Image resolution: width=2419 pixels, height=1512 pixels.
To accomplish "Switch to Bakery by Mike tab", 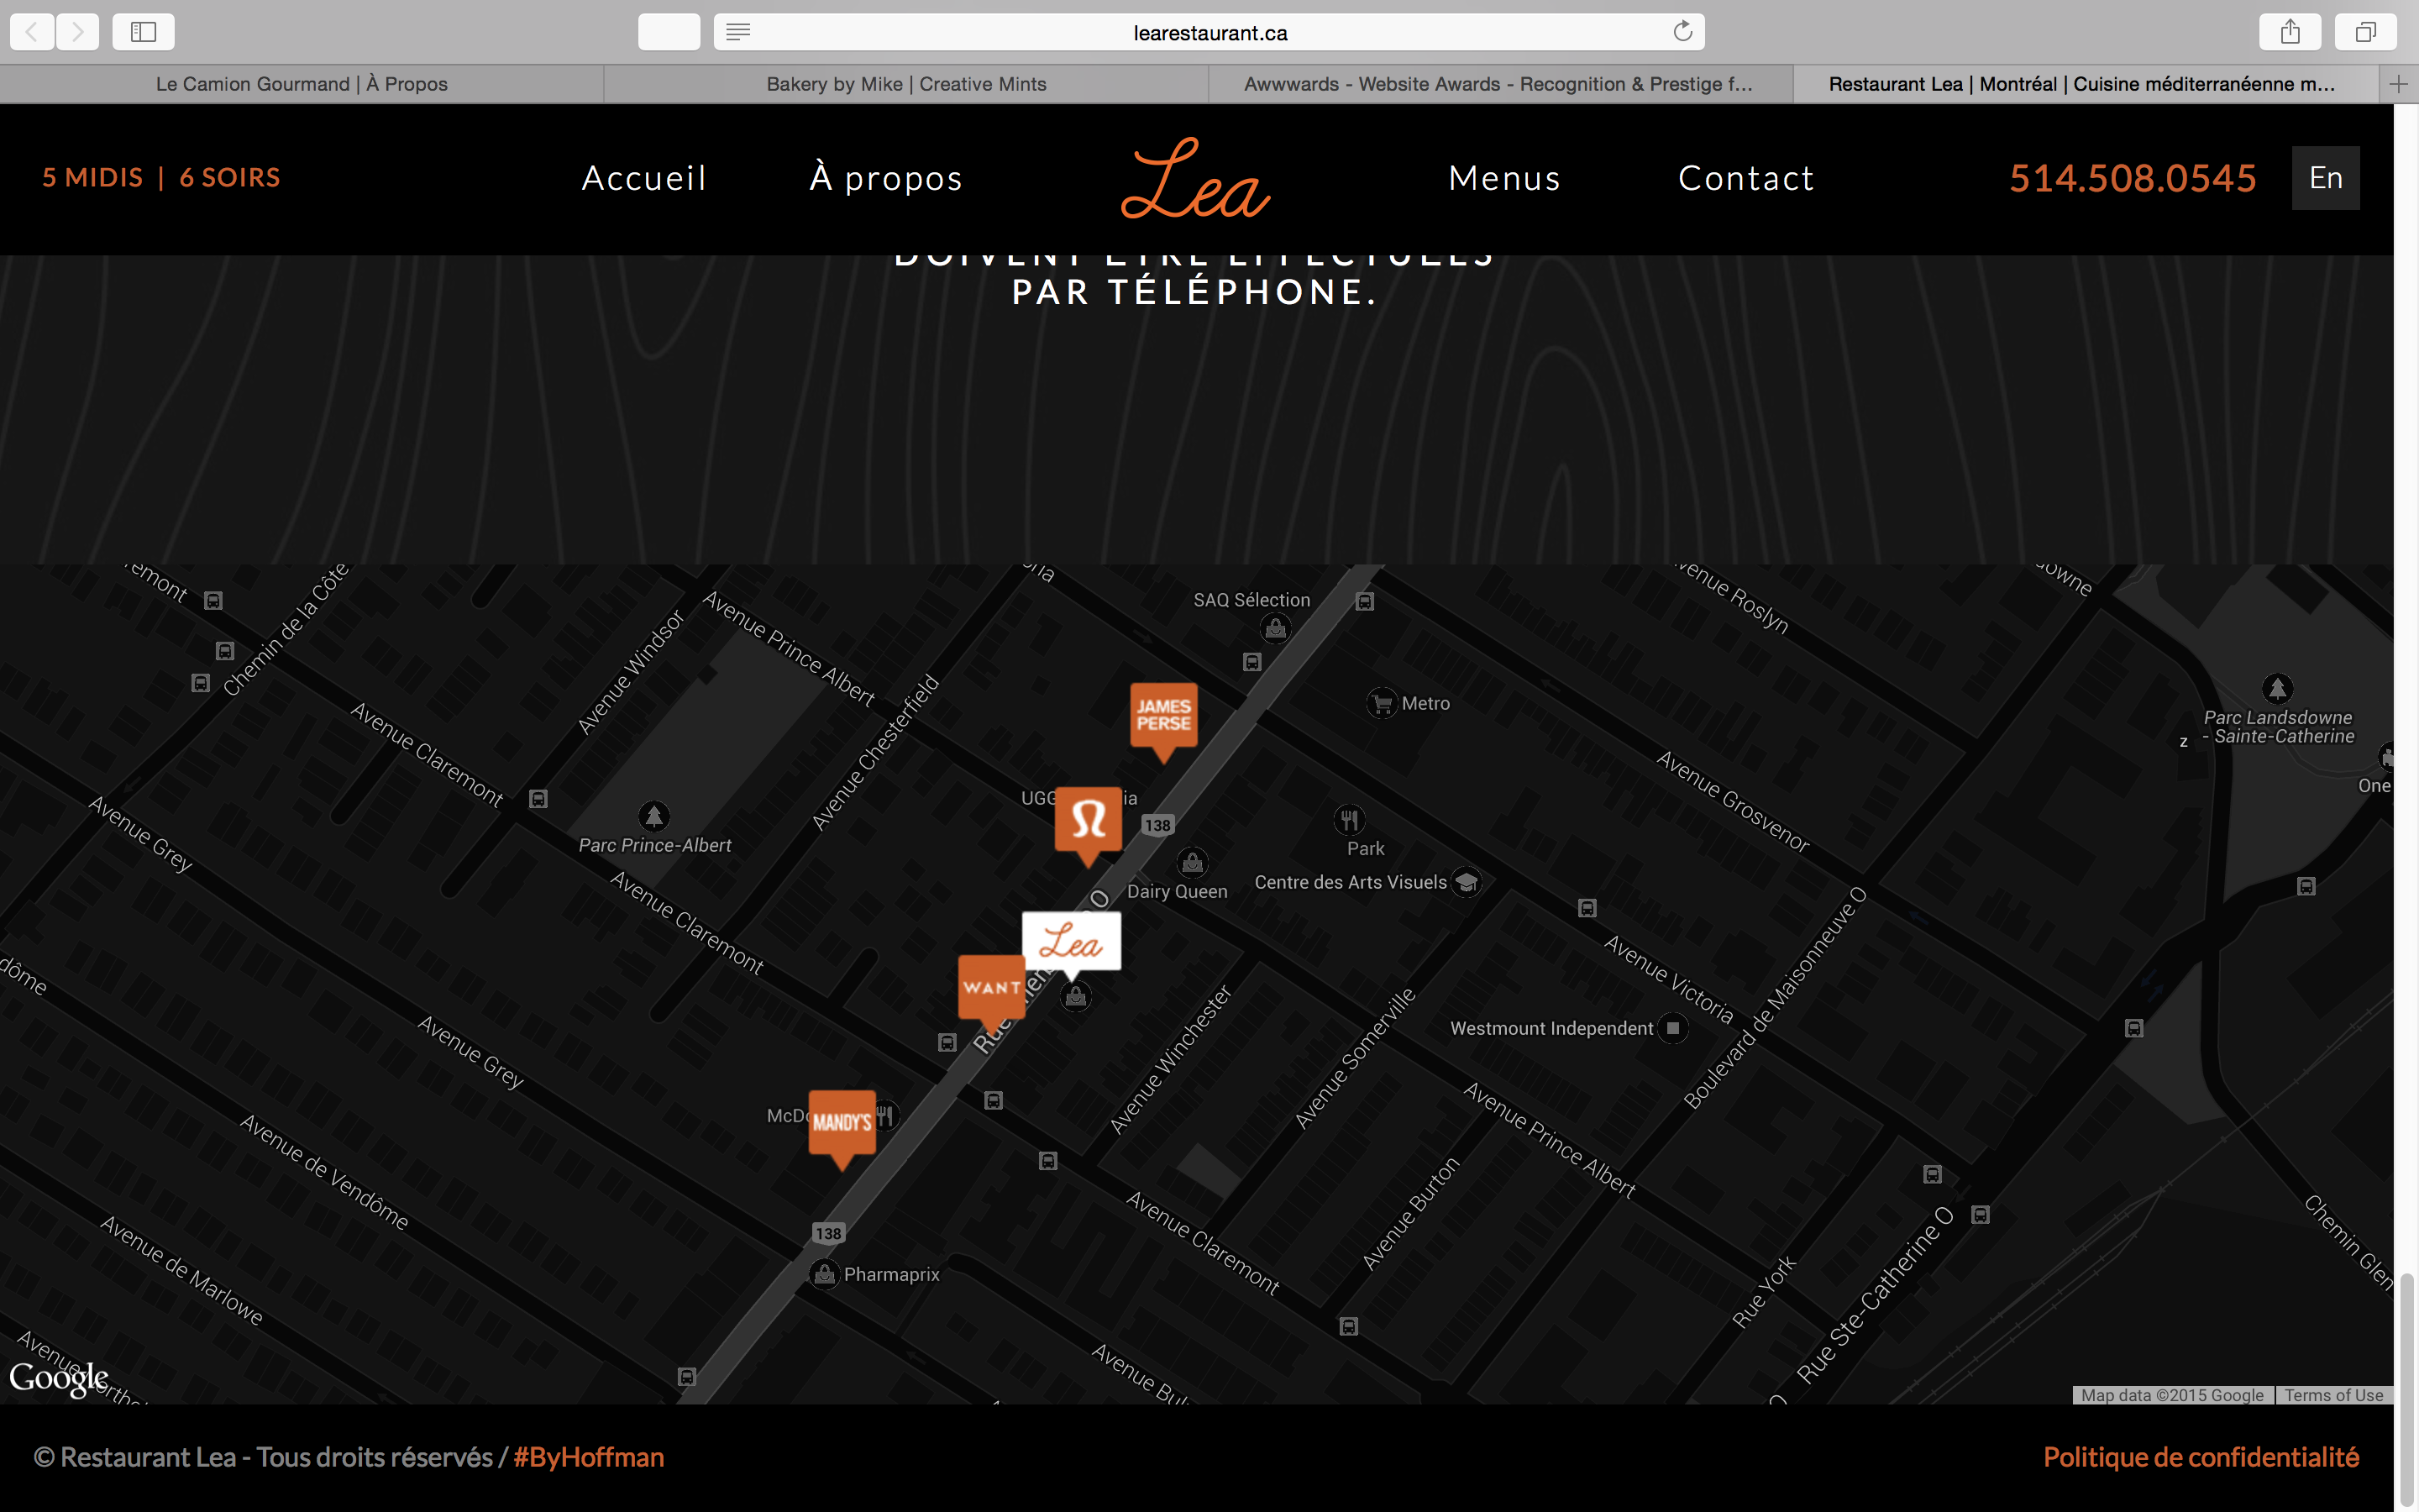I will pos(906,84).
